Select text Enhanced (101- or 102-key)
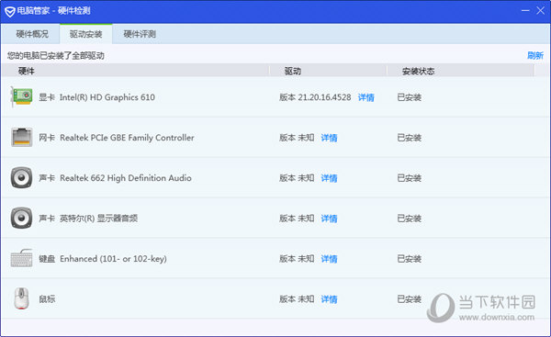Screen dimensions: 551x337 click(x=113, y=259)
